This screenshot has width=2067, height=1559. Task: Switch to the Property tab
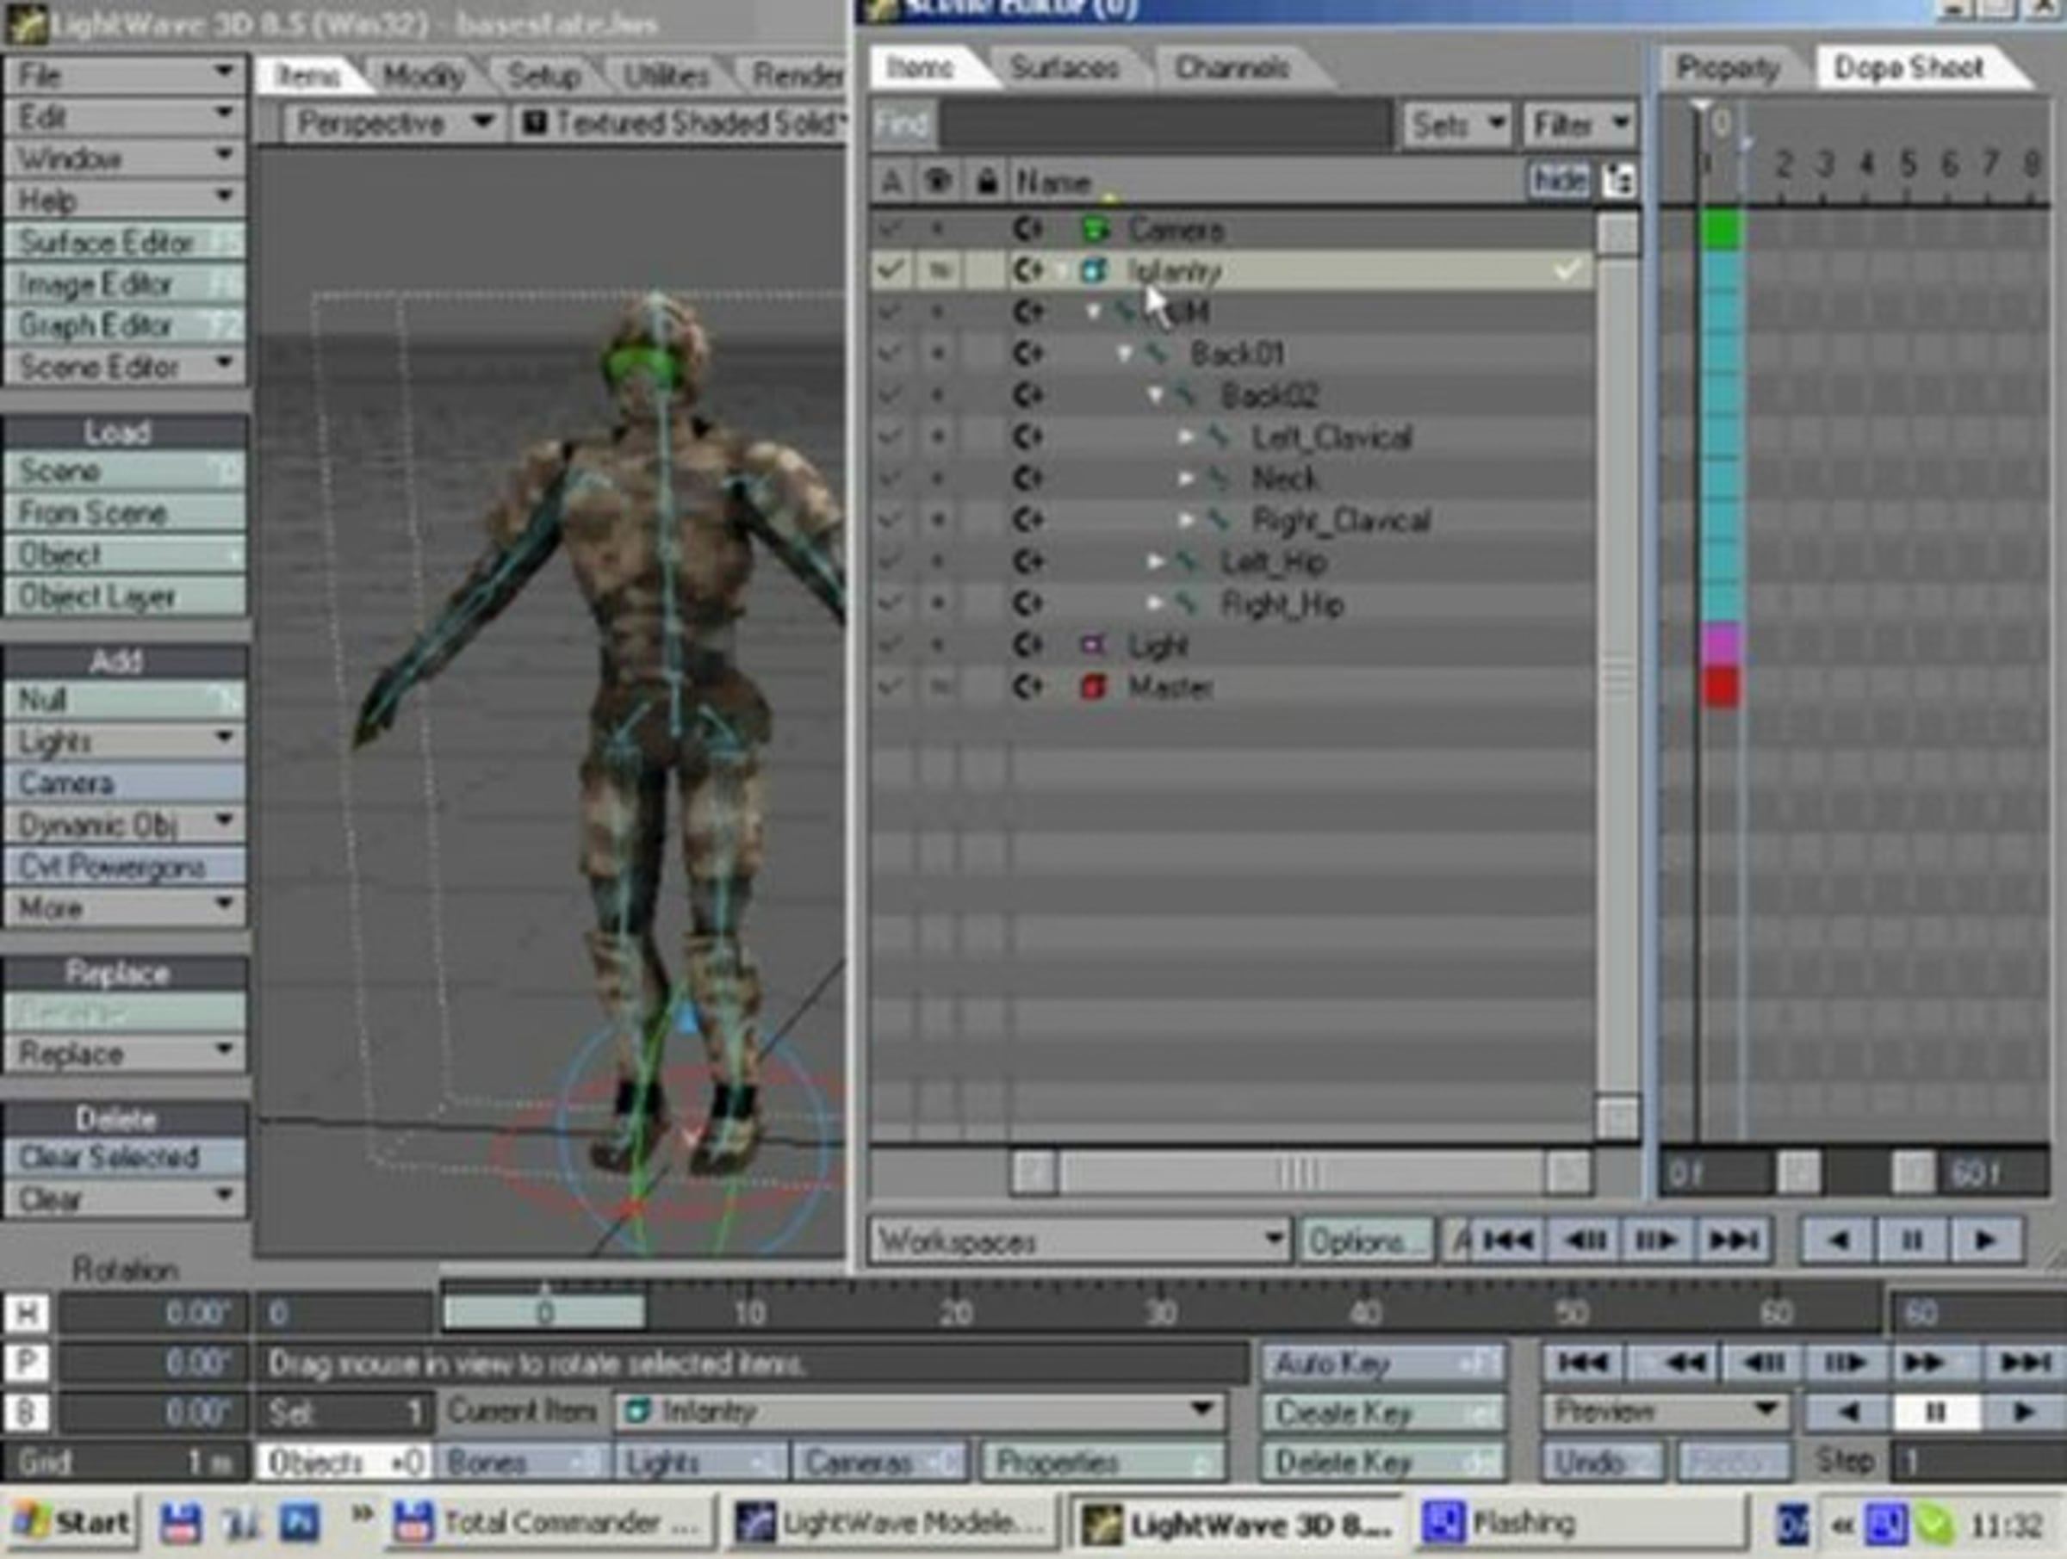pos(1728,67)
